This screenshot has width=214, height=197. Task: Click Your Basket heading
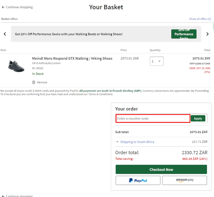tap(106, 7)
